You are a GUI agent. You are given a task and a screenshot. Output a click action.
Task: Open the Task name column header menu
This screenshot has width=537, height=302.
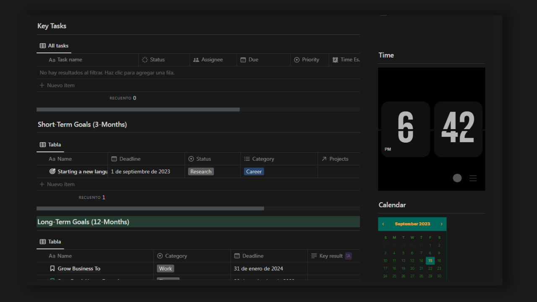pos(88,60)
